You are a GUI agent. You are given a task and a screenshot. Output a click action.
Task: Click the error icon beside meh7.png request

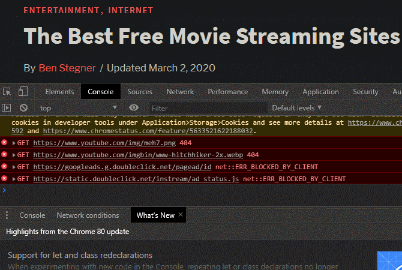point(4,142)
